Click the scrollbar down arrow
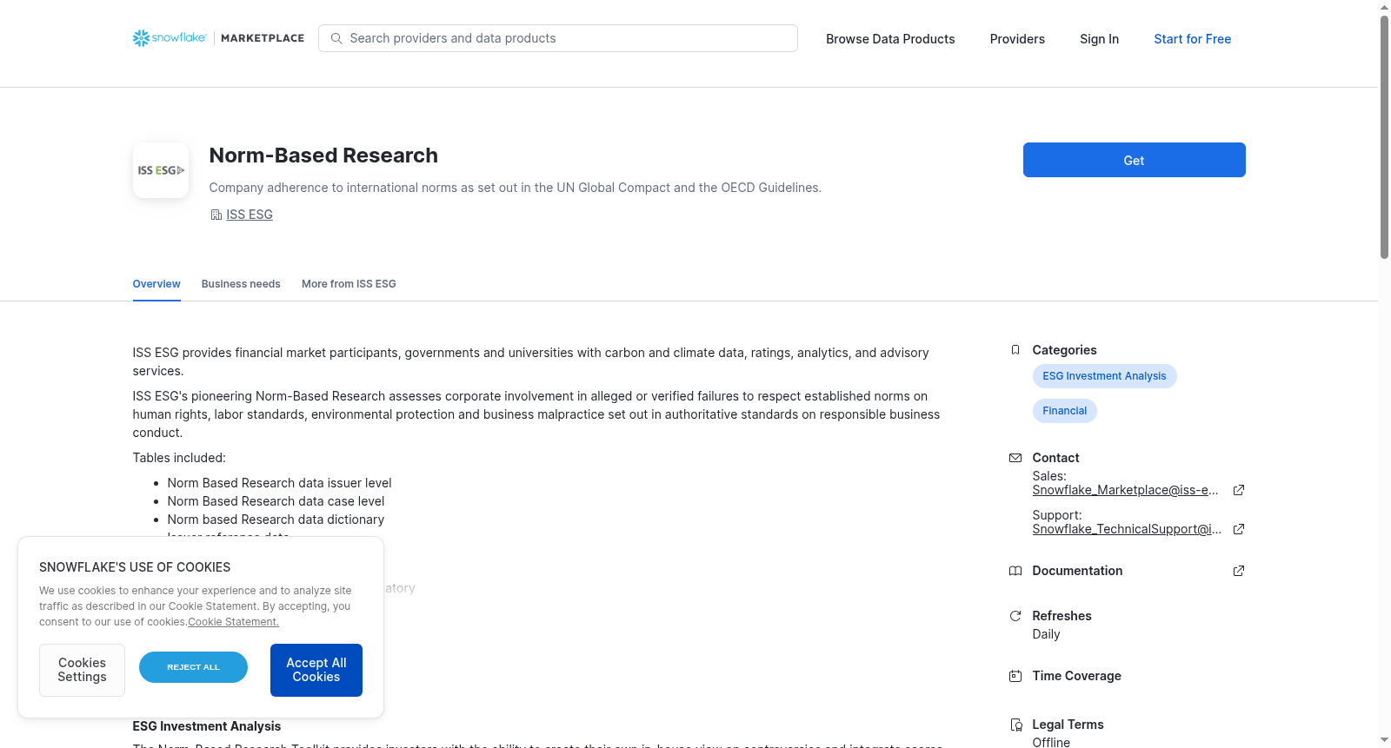Screen dimensions: 1391x748 tap(1384, 740)
